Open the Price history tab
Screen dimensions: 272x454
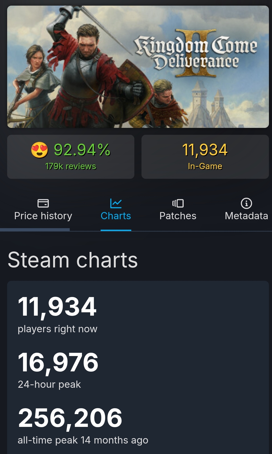pos(43,210)
